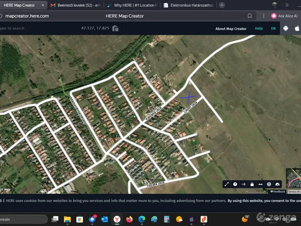Open the question mark help tool
Image resolution: width=301 pixels, height=226 pixels.
(x=235, y=184)
